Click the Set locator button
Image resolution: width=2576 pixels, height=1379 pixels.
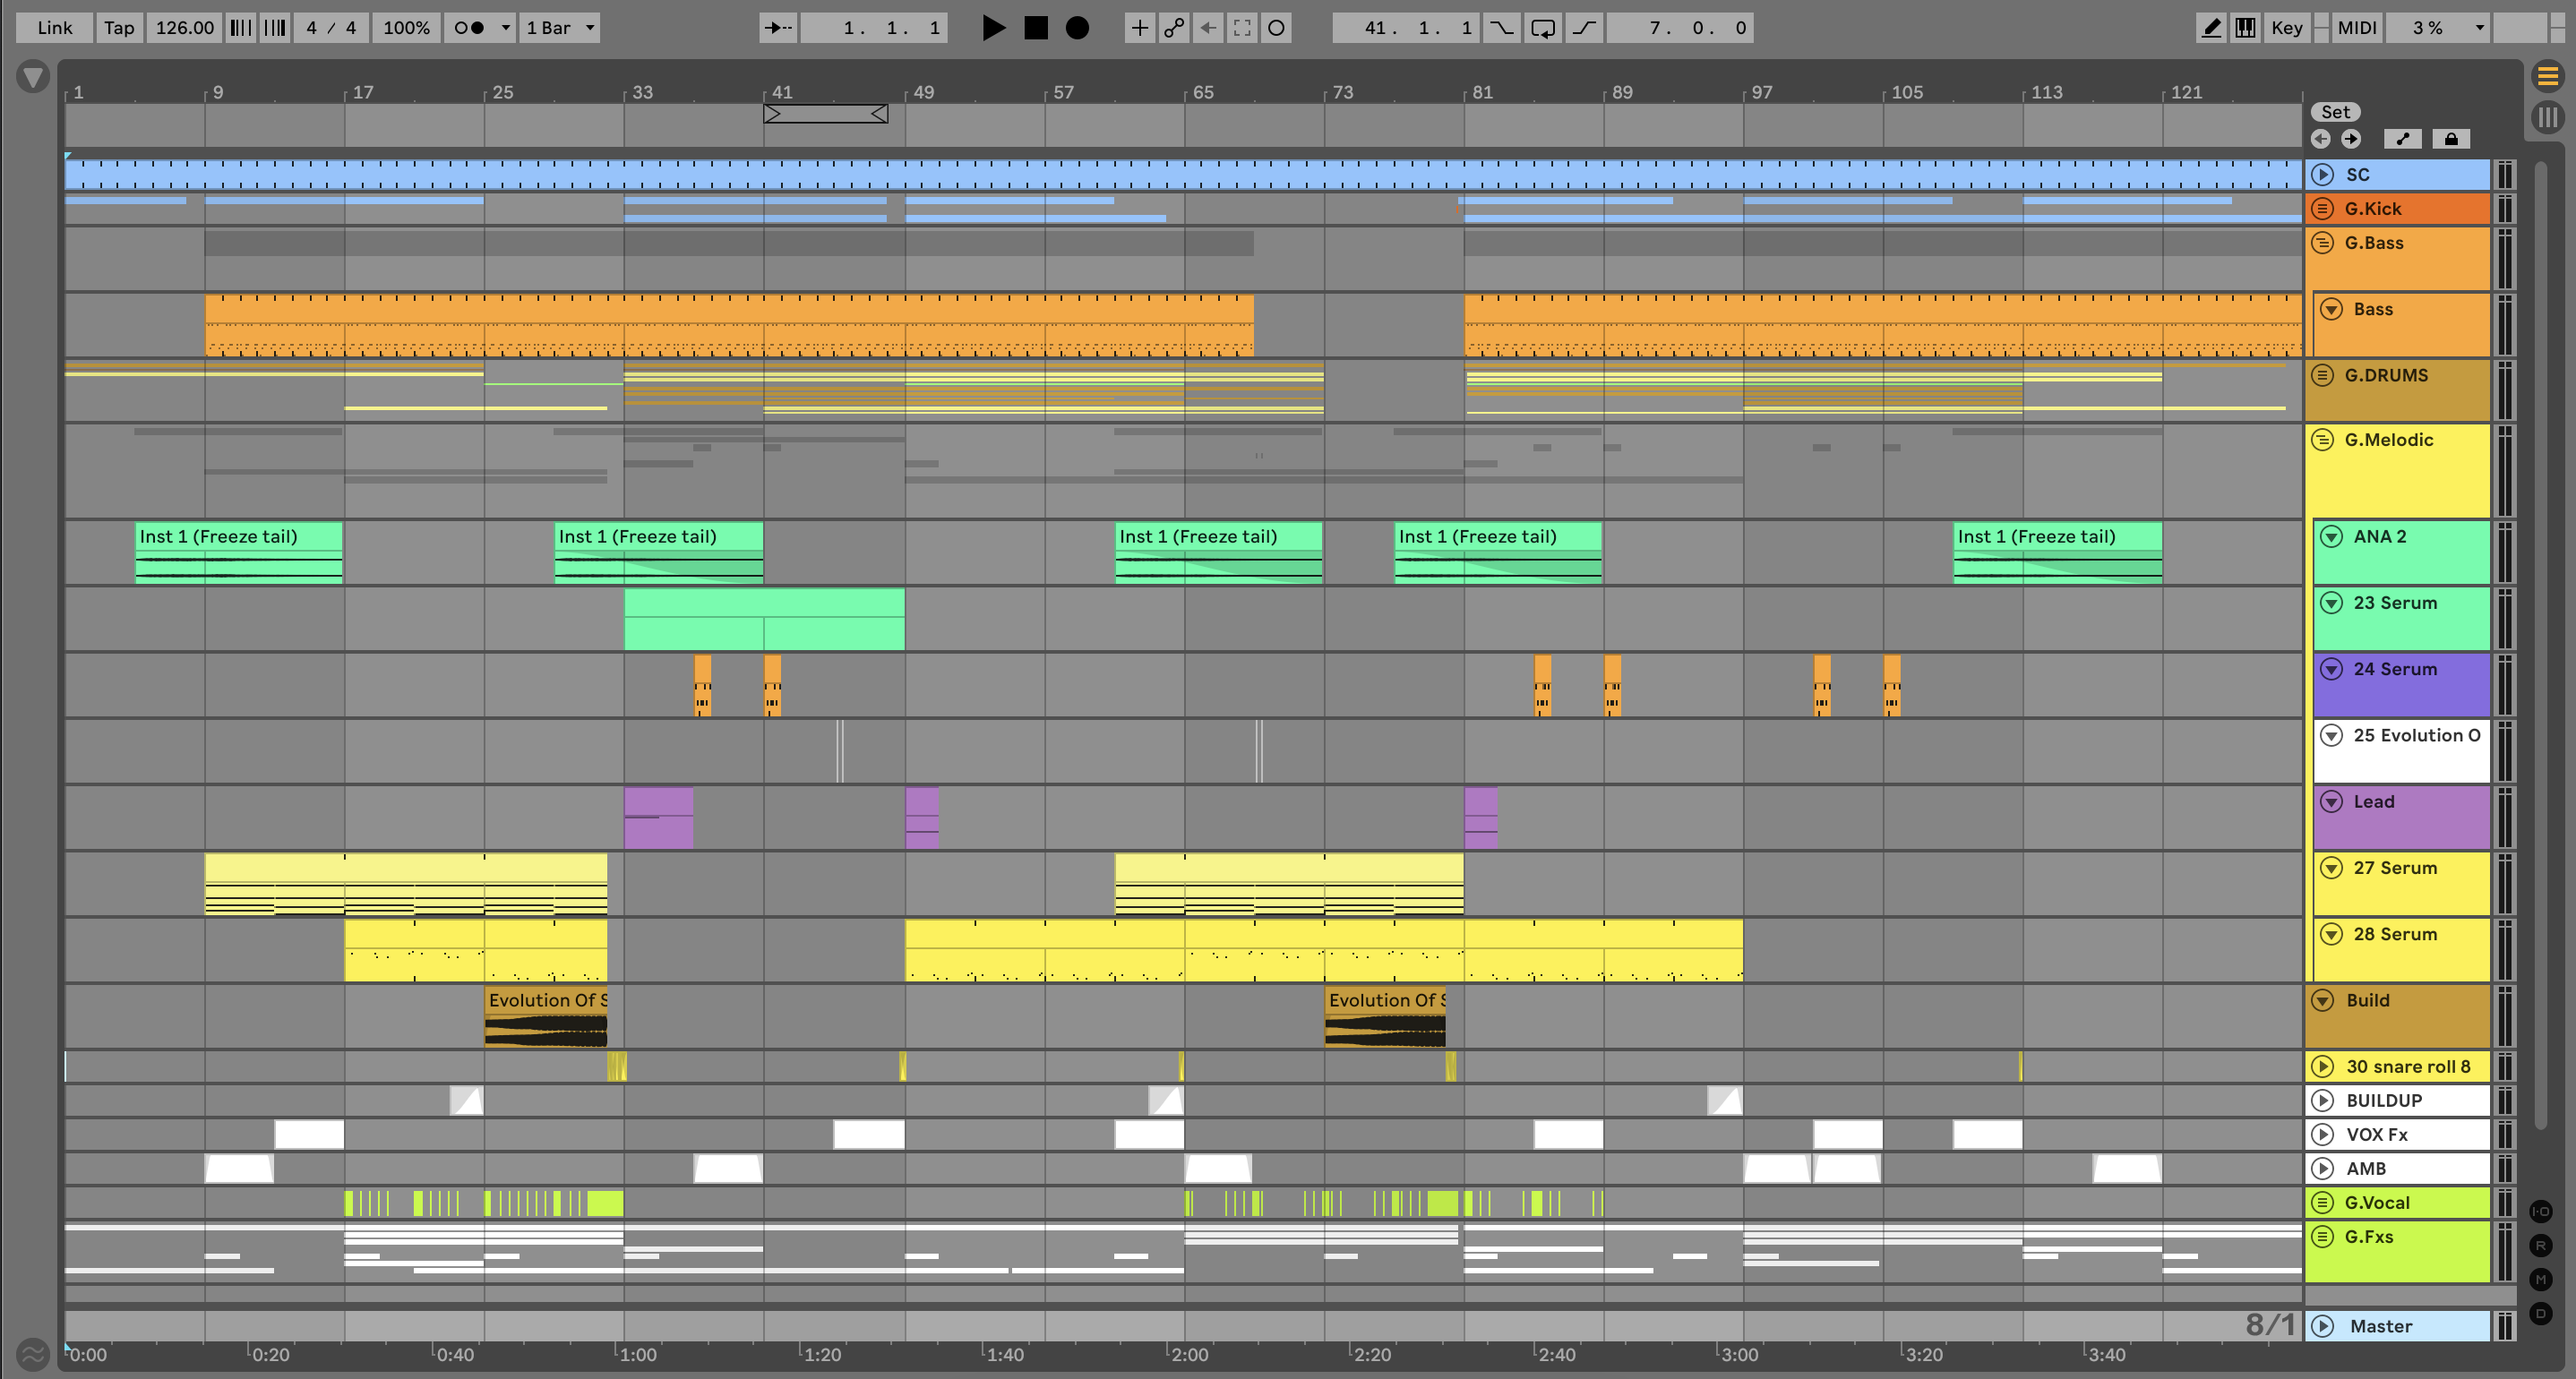pos(2335,112)
